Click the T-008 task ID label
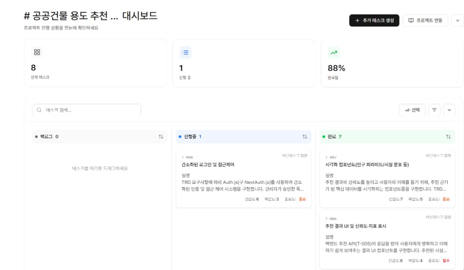The image size is (464, 270). pyautogui.click(x=187, y=157)
